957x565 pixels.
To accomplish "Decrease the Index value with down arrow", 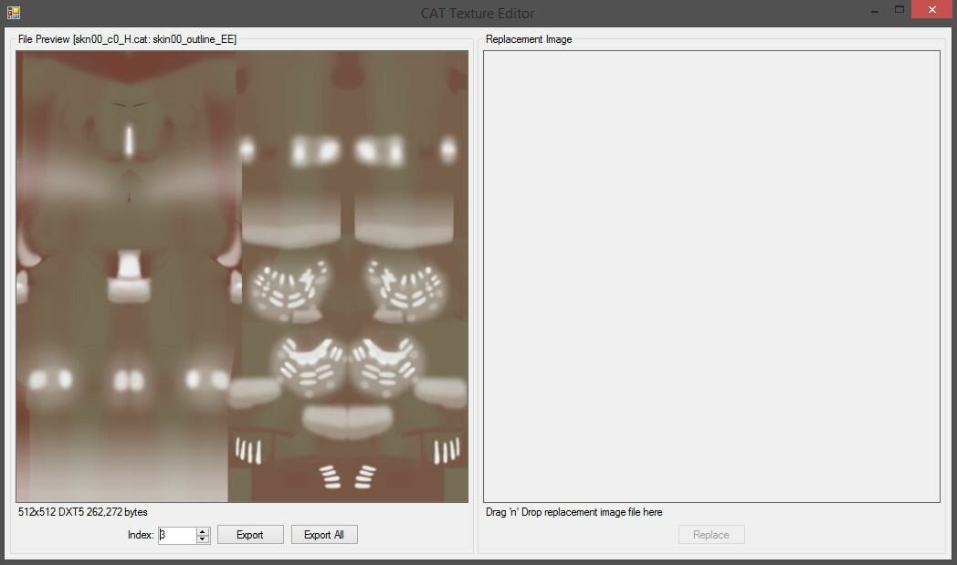I will [204, 539].
